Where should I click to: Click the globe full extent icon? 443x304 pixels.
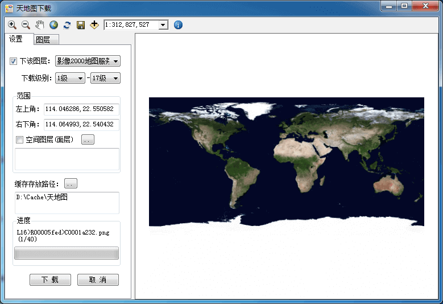click(x=53, y=25)
